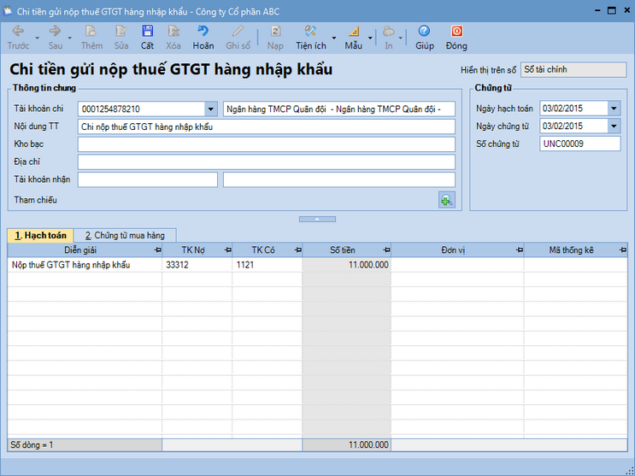Pin the Đơn vị column
Viewport: 635px width, 476px height.
(520, 250)
